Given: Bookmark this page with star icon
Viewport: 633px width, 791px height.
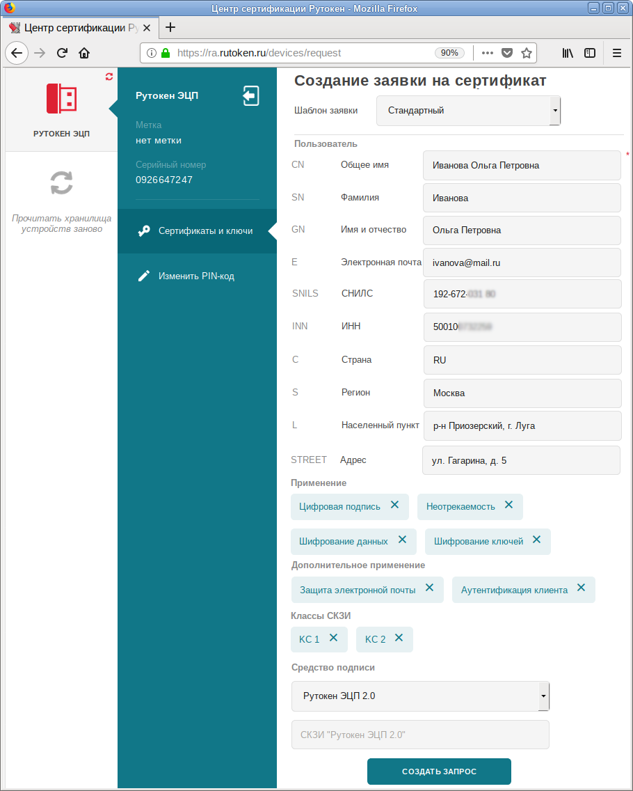Looking at the screenshot, I should tap(527, 53).
